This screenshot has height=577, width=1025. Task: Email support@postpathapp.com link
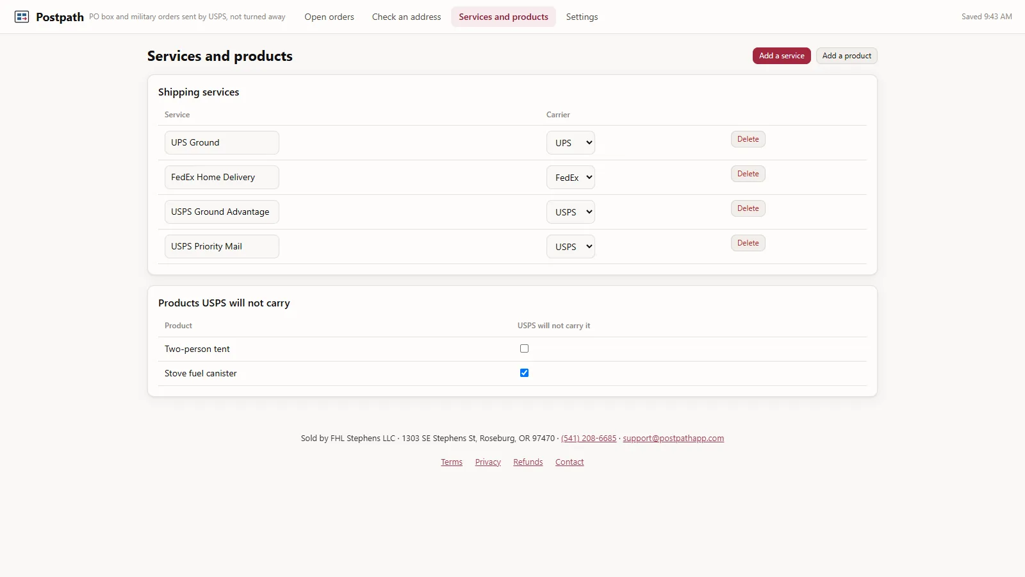(673, 439)
